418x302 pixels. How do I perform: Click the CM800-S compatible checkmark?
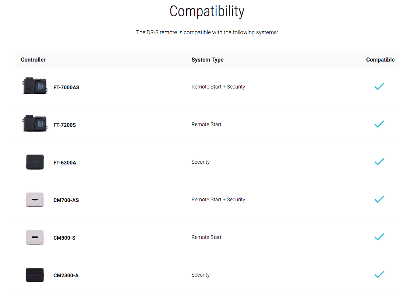379,237
